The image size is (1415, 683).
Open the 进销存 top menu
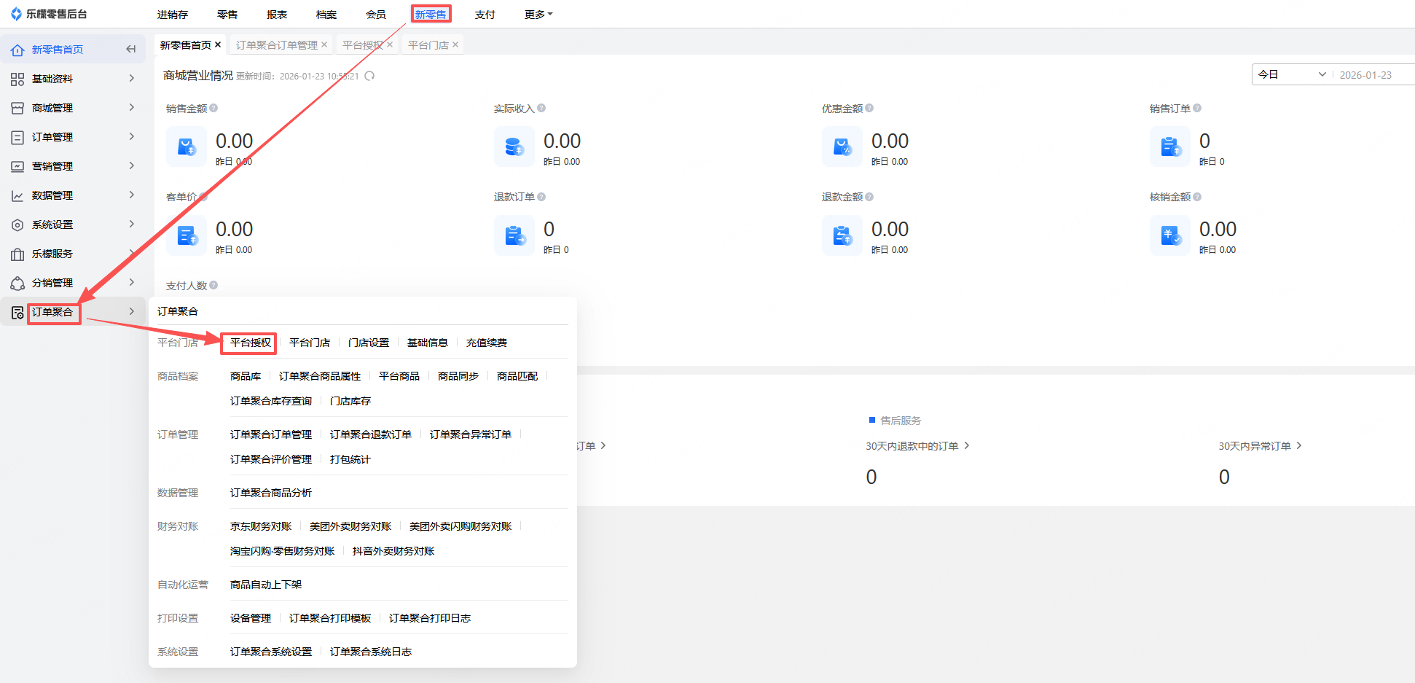pyautogui.click(x=173, y=15)
